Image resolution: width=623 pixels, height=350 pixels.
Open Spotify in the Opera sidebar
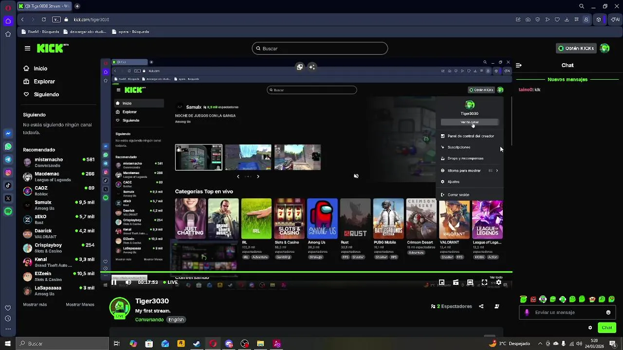[8, 211]
